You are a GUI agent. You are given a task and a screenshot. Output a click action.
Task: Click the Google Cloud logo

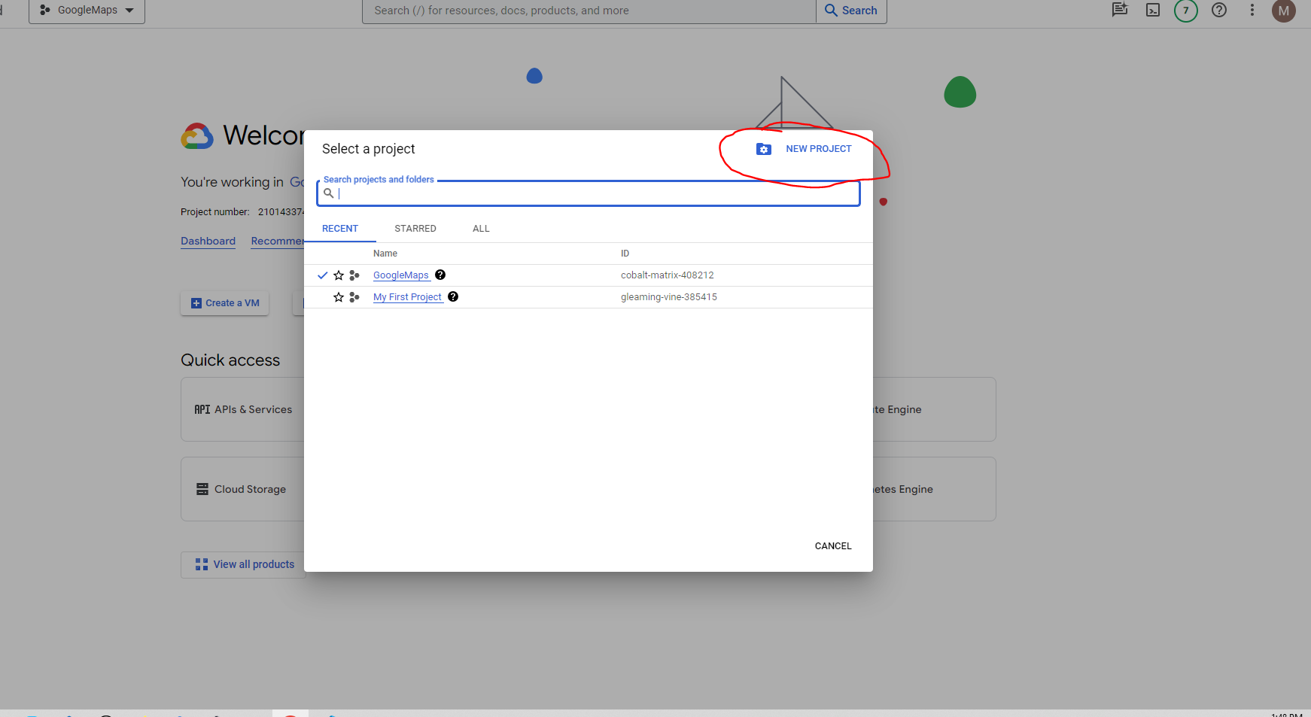click(197, 136)
